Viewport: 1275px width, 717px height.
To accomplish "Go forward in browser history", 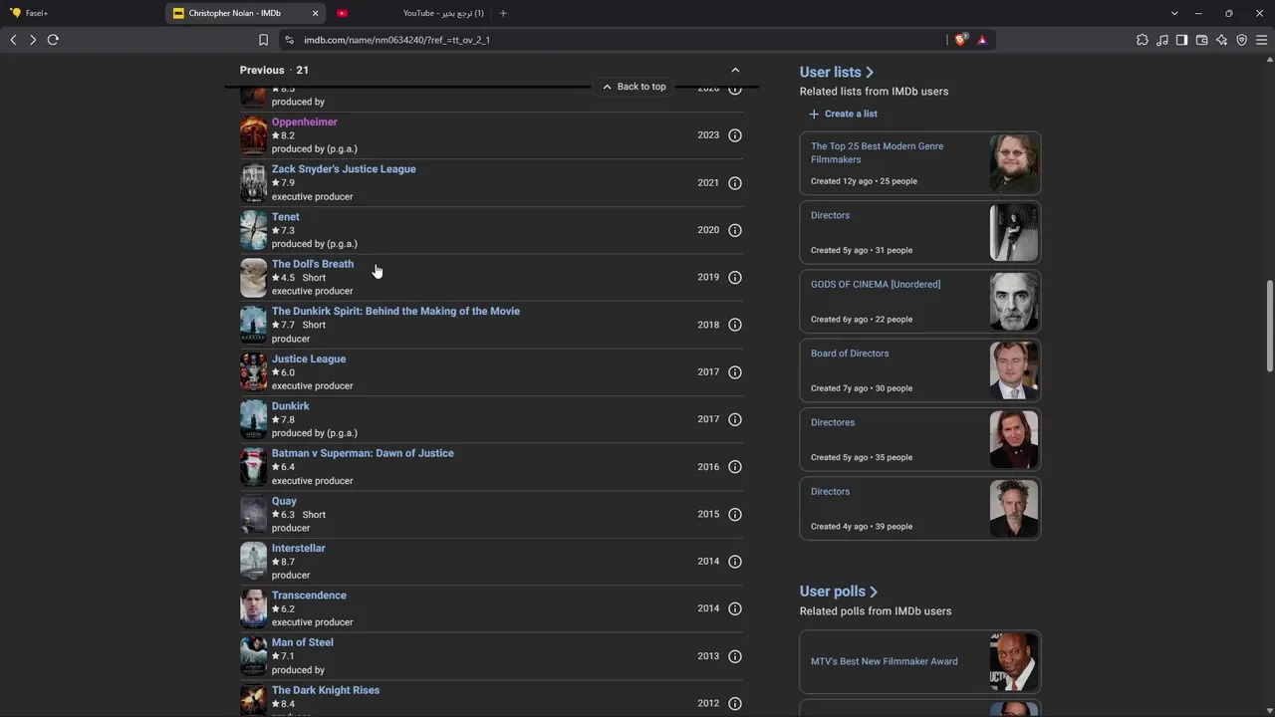I will [33, 40].
